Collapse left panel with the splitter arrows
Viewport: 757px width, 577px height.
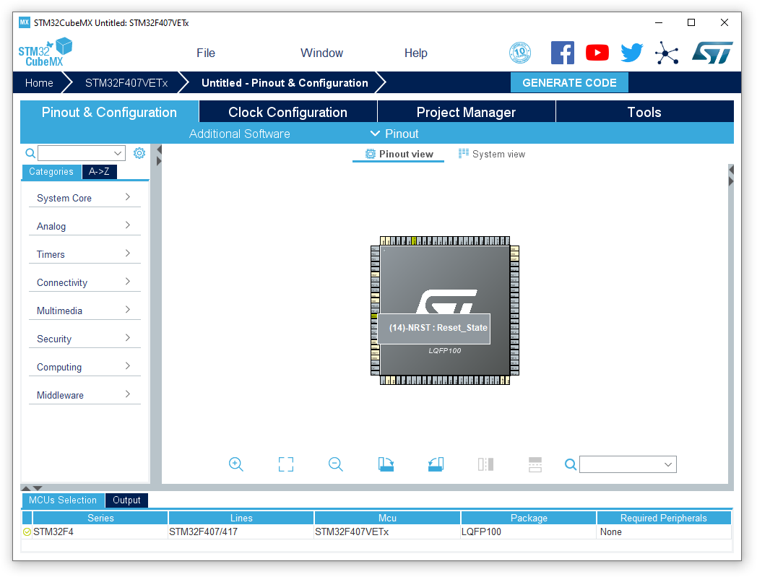159,155
